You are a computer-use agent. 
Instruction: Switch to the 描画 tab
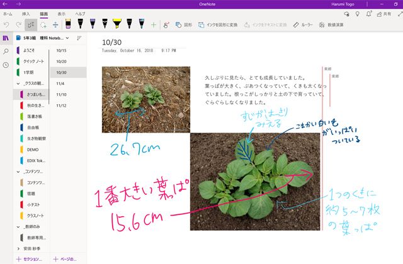click(x=43, y=14)
